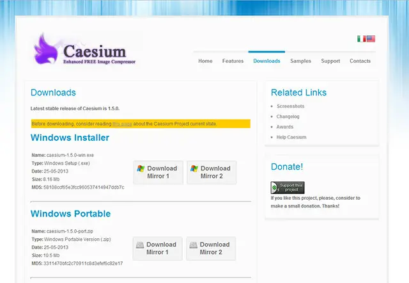This screenshot has height=283, width=409.
Task: Open the Screenshots related link
Action: click(x=290, y=106)
